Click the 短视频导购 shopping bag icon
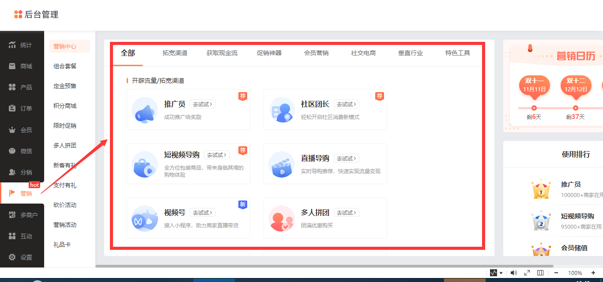This screenshot has height=282, width=603. pyautogui.click(x=145, y=164)
